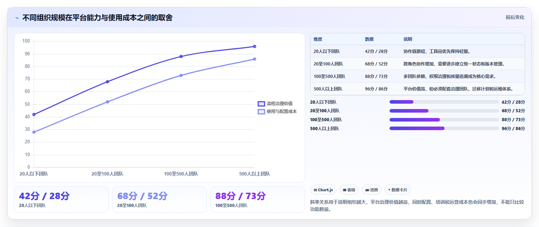Toggle the 流程治理价值 legend swatch
This screenshot has width=539, height=227.
pyautogui.click(x=261, y=104)
